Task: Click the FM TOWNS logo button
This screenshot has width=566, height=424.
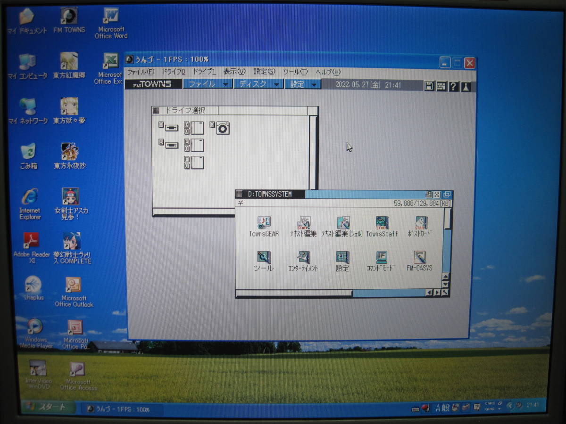Action: point(154,84)
